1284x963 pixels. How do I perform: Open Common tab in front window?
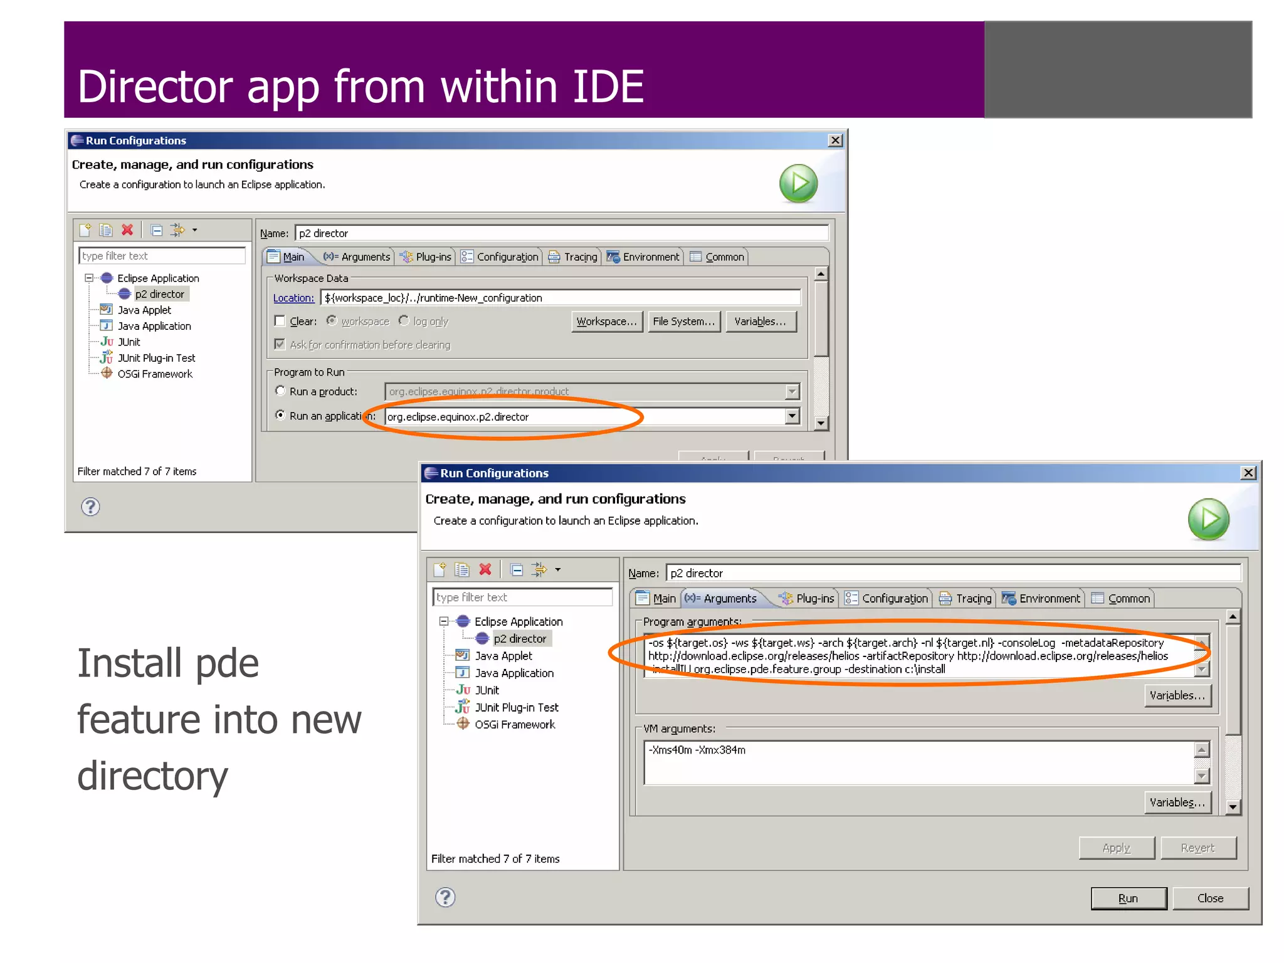coord(1121,598)
